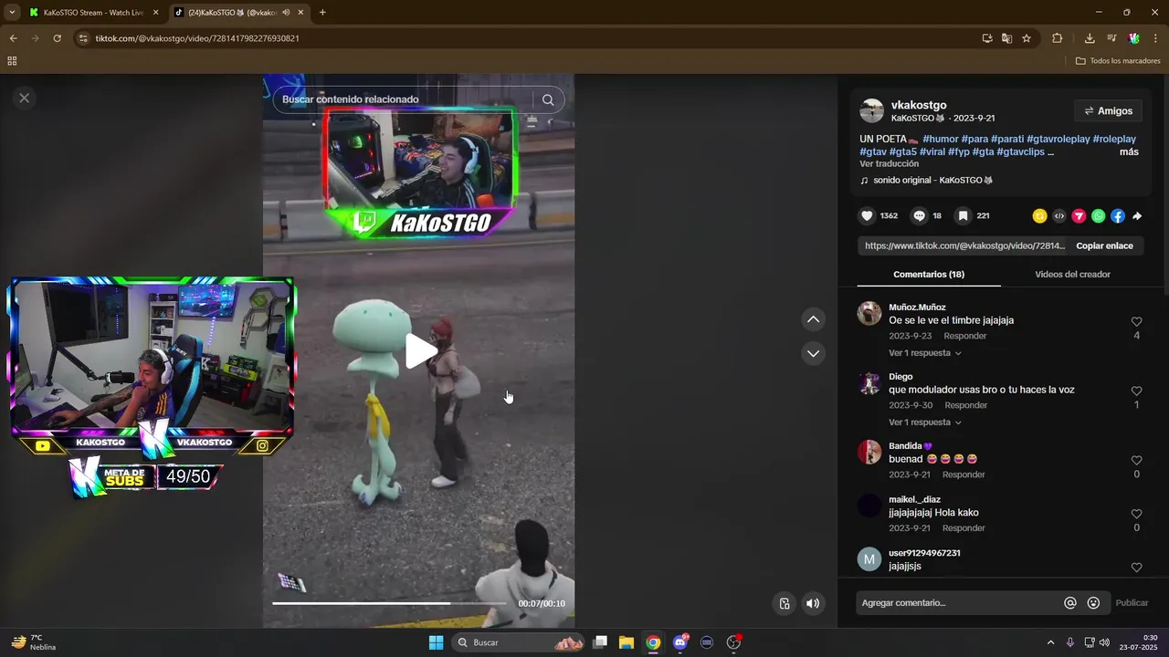Image resolution: width=1169 pixels, height=657 pixels.
Task: Select the Comentarios (18) tab
Action: pyautogui.click(x=929, y=275)
